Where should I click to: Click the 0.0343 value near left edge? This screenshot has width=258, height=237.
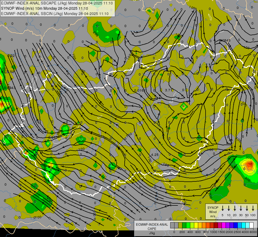tap(10, 88)
